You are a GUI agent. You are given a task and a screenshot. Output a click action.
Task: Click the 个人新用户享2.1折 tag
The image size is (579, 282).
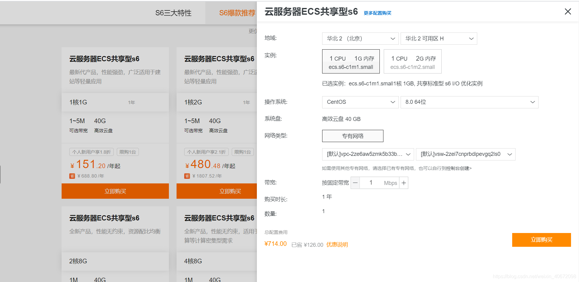[x=207, y=152]
